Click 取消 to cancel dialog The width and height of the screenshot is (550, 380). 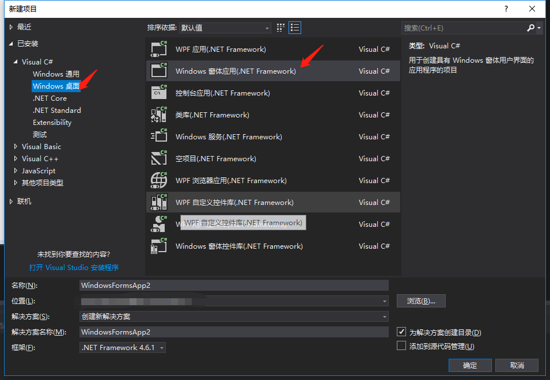pyautogui.click(x=517, y=365)
